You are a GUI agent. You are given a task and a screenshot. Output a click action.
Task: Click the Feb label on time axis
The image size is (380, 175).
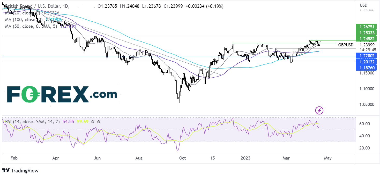point(13,158)
